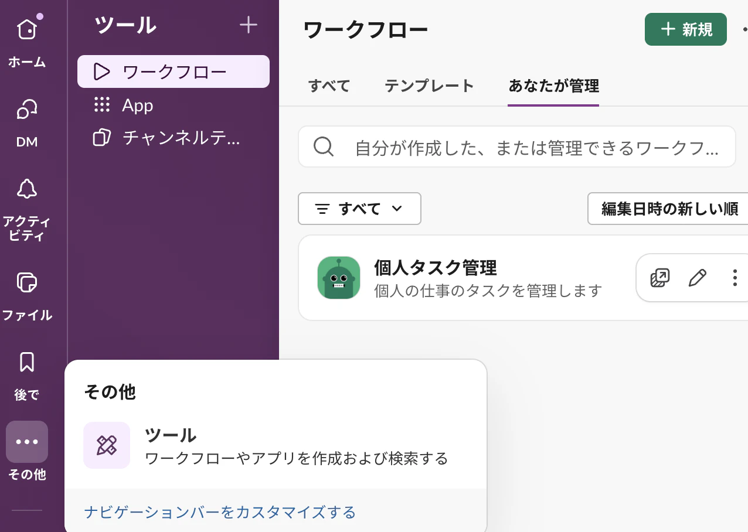Open the 個人タスク管理 workflow title
Viewport: 748px width, 532px height.
click(436, 268)
